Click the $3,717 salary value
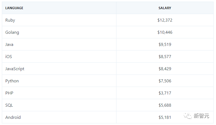This screenshot has width=216, height=125. (165, 93)
